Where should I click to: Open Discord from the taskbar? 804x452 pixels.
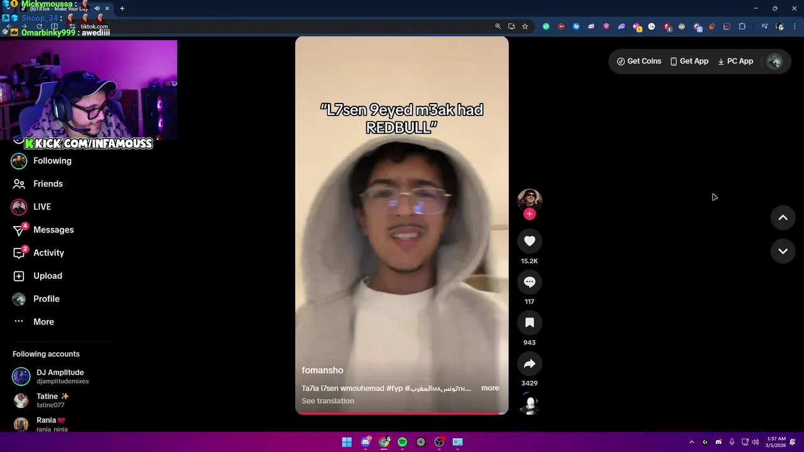click(366, 442)
